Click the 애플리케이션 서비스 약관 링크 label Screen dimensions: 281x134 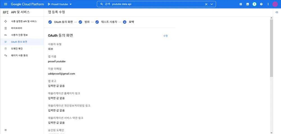click(65, 118)
